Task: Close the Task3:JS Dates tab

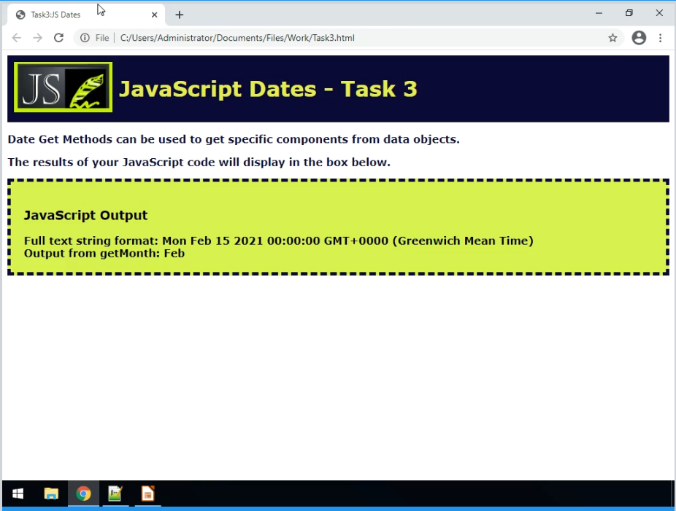Action: [154, 15]
